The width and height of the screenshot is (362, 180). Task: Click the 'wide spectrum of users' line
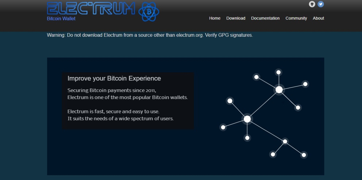(x=121, y=119)
